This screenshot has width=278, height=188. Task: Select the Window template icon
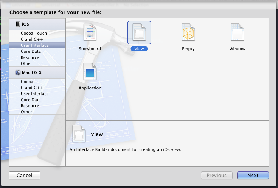(238, 32)
